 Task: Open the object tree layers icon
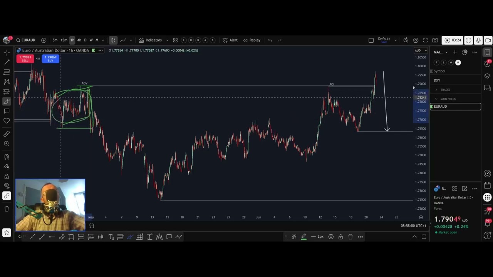pos(488,76)
